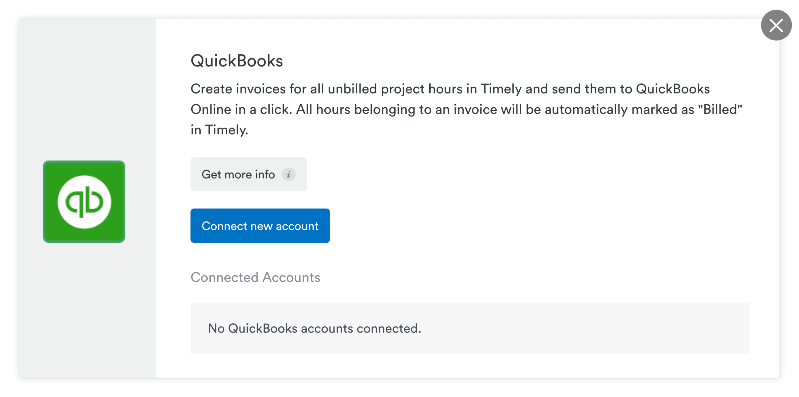Click "Online in a click" in the description

coord(241,109)
